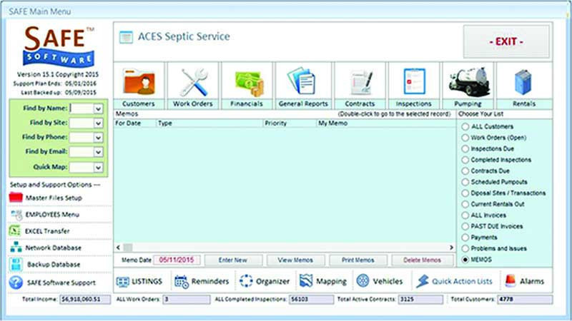Viewport: 572px width, 321px height.
Task: Click the Total Customers value field
Action: coord(525,299)
